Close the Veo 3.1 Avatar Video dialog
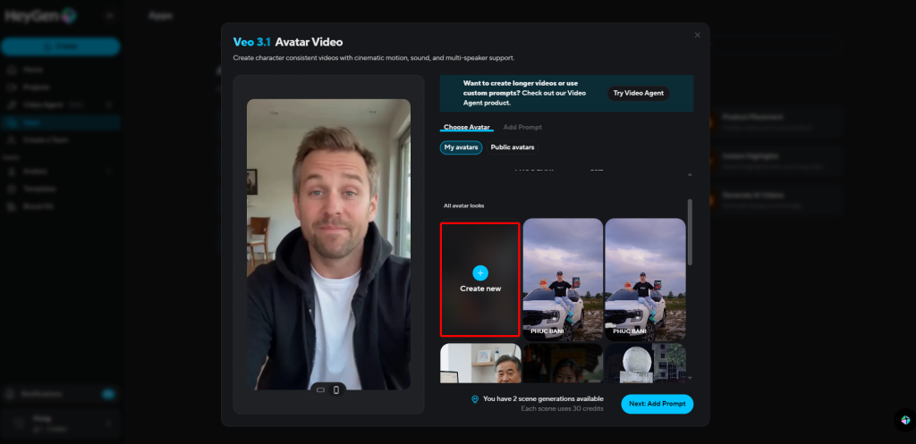916x444 pixels. pos(698,35)
